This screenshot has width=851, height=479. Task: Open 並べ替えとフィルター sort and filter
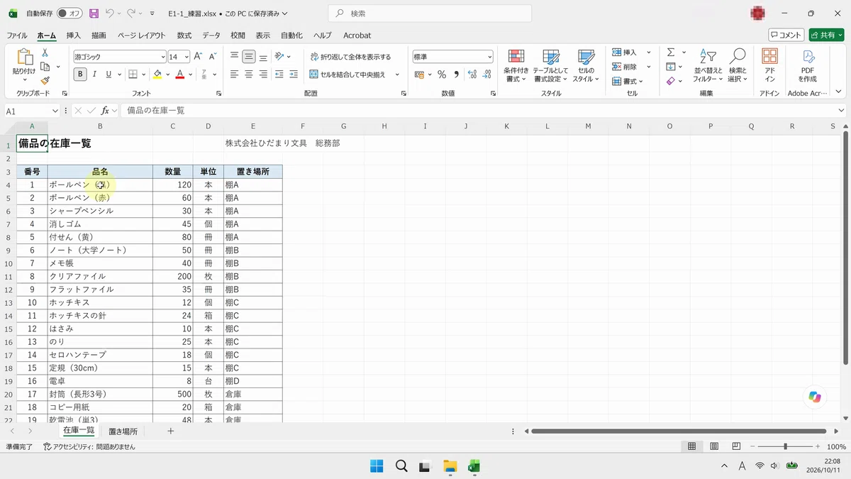tap(708, 65)
